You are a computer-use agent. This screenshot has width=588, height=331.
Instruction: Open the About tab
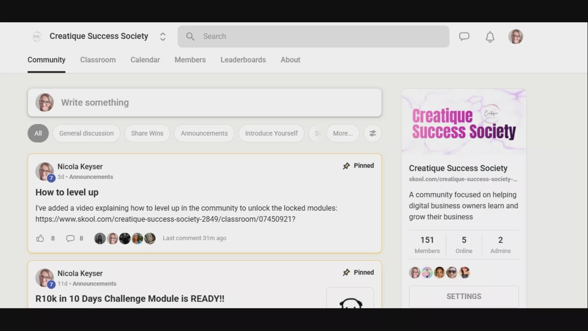click(290, 60)
